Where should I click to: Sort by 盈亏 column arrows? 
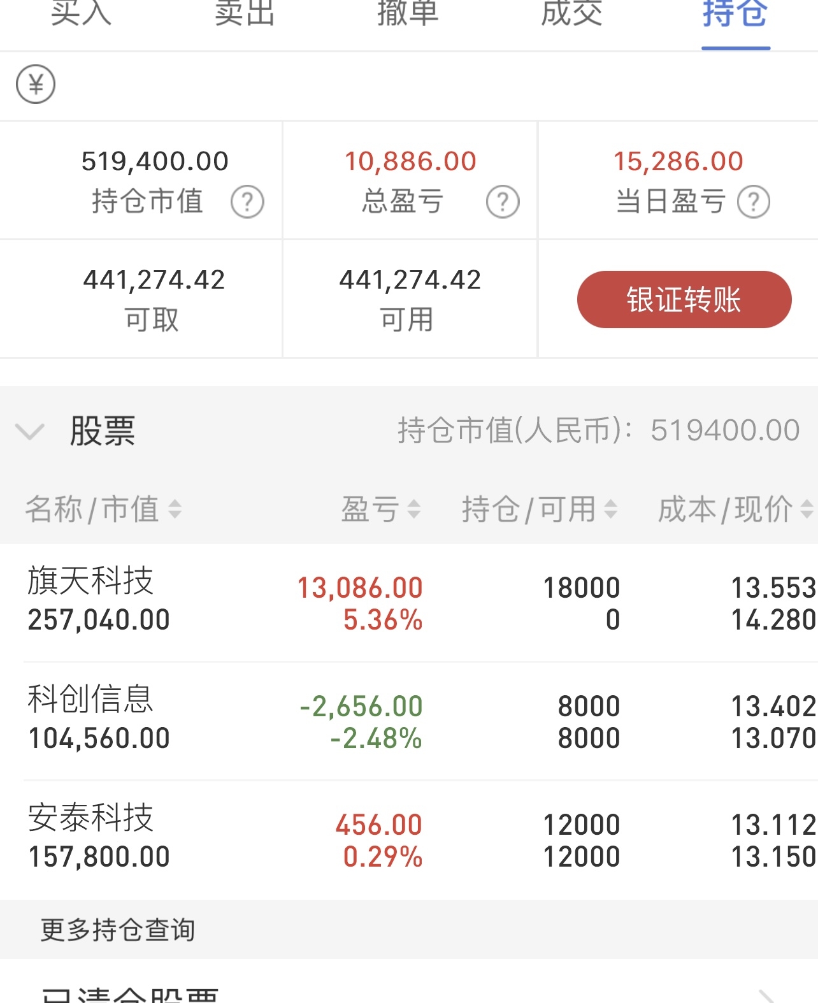[x=414, y=509]
